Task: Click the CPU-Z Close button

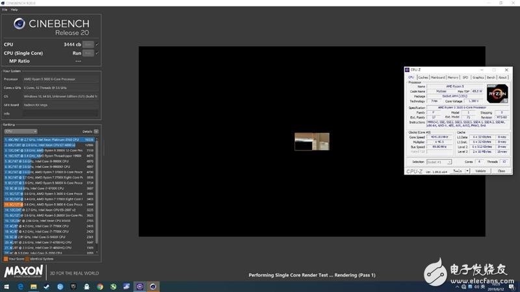Action: pos(501,171)
